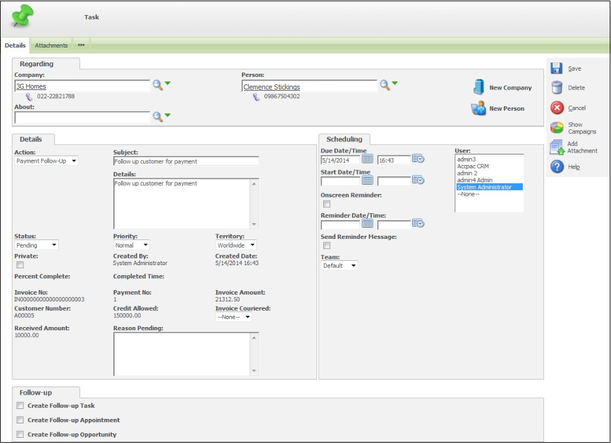Click the Delete trash can icon
Screen dimensions: 611x444
(x=557, y=88)
